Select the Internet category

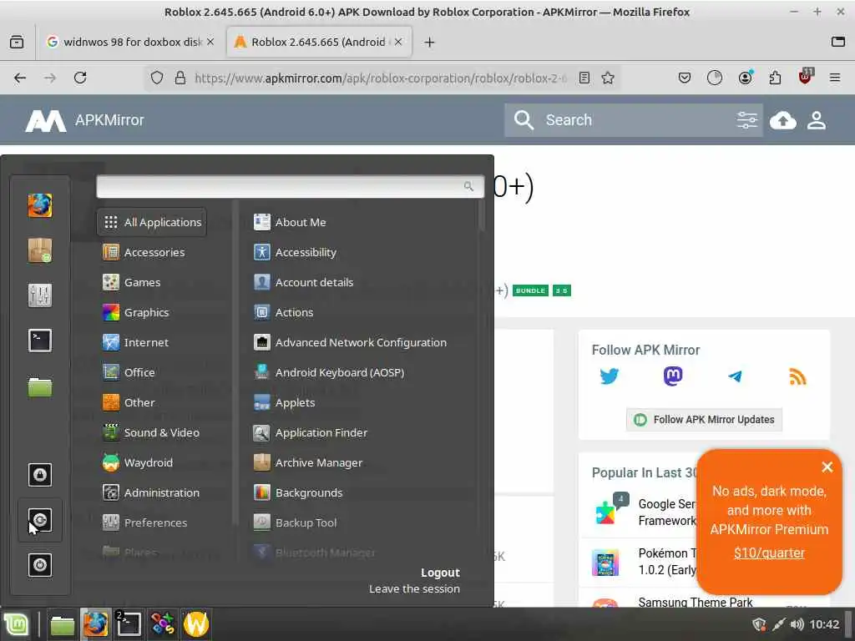[x=152, y=342]
